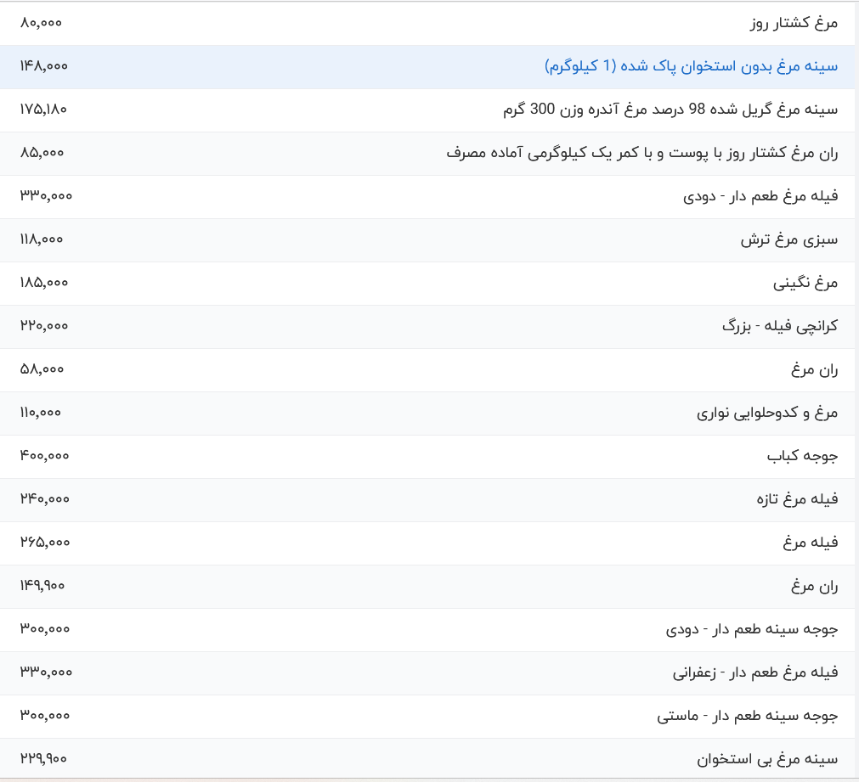
Task: Open the highlighted 'سینه مرغ بدون استخوان پاک شده' link
Action: (x=690, y=66)
